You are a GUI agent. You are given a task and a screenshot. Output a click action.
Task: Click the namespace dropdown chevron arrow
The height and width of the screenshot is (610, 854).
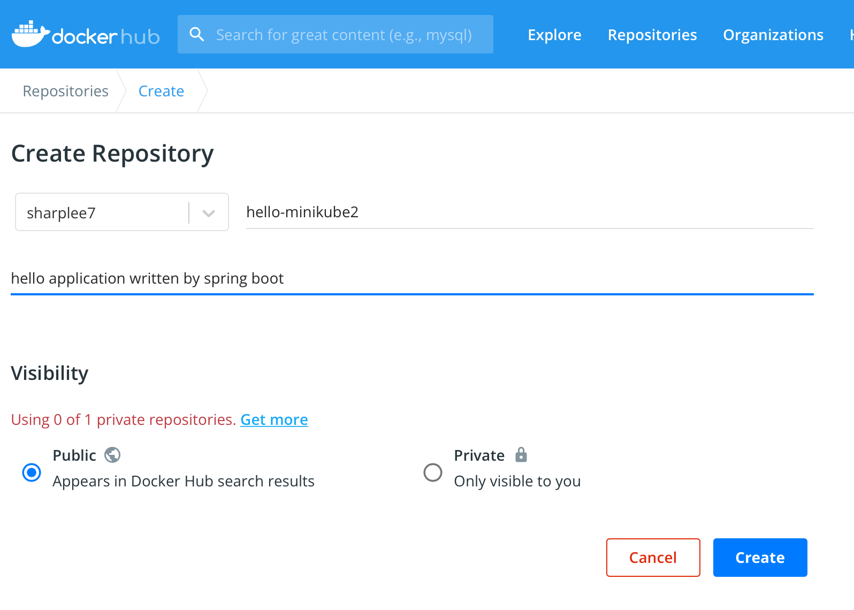(x=209, y=213)
